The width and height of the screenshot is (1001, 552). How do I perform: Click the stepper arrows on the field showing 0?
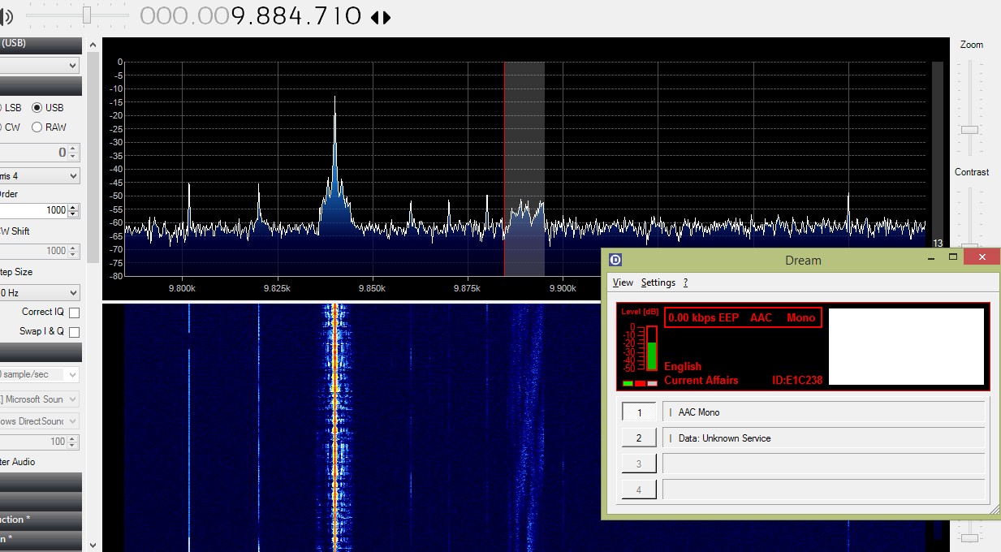(74, 152)
